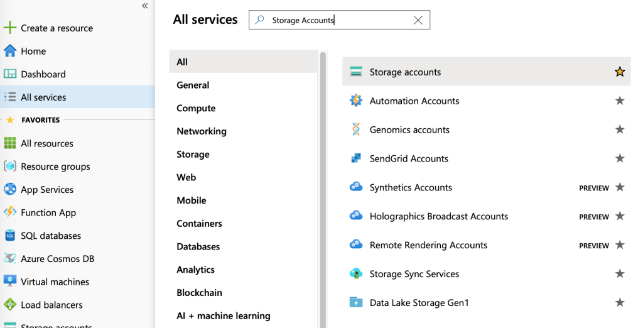Click the Home house icon
The image size is (643, 328).
pos(10,51)
